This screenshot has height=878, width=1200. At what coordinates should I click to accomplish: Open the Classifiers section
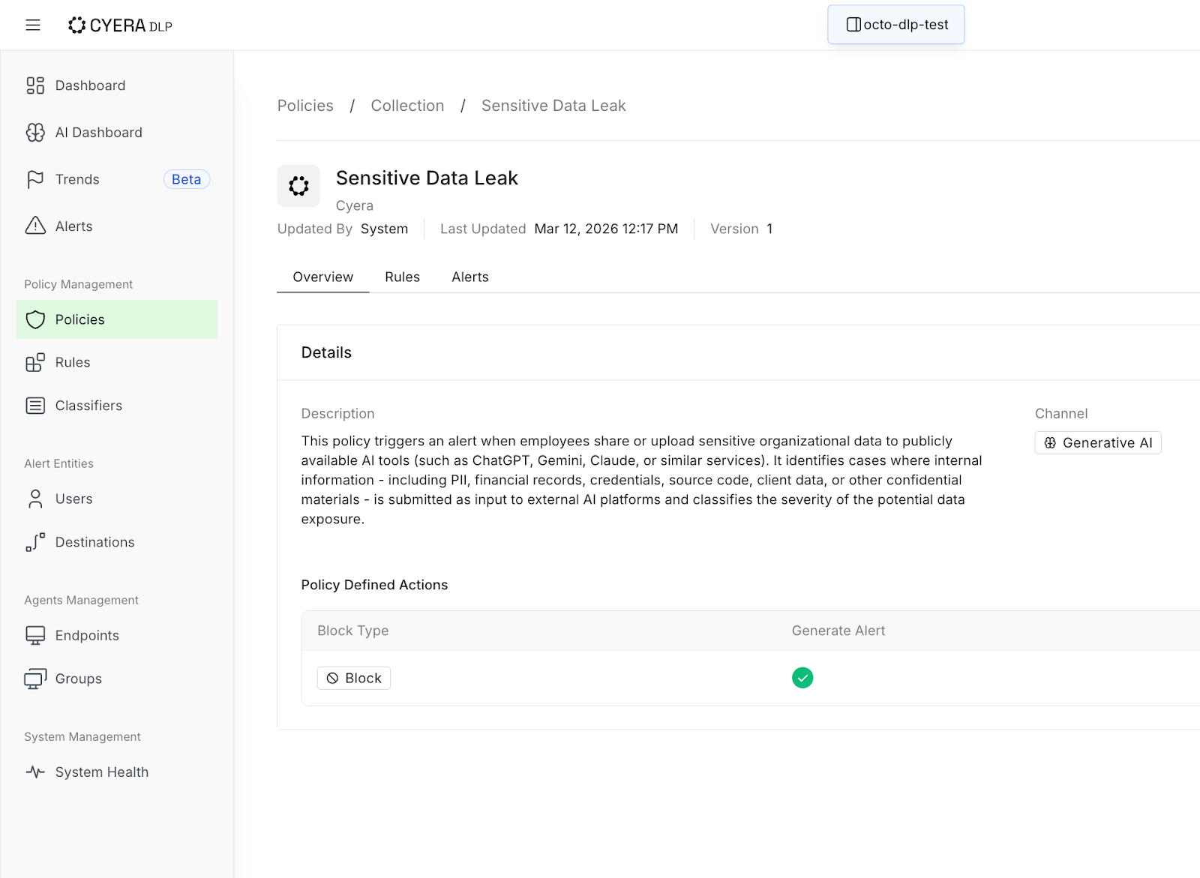click(x=88, y=405)
